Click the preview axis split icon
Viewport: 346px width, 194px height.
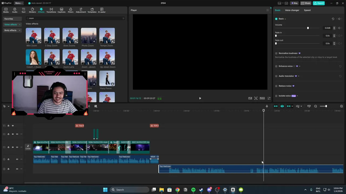pos(297,106)
